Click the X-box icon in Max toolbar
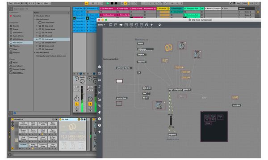Image resolution: width=268 pixels, height=160 pixels. [x=126, y=25]
